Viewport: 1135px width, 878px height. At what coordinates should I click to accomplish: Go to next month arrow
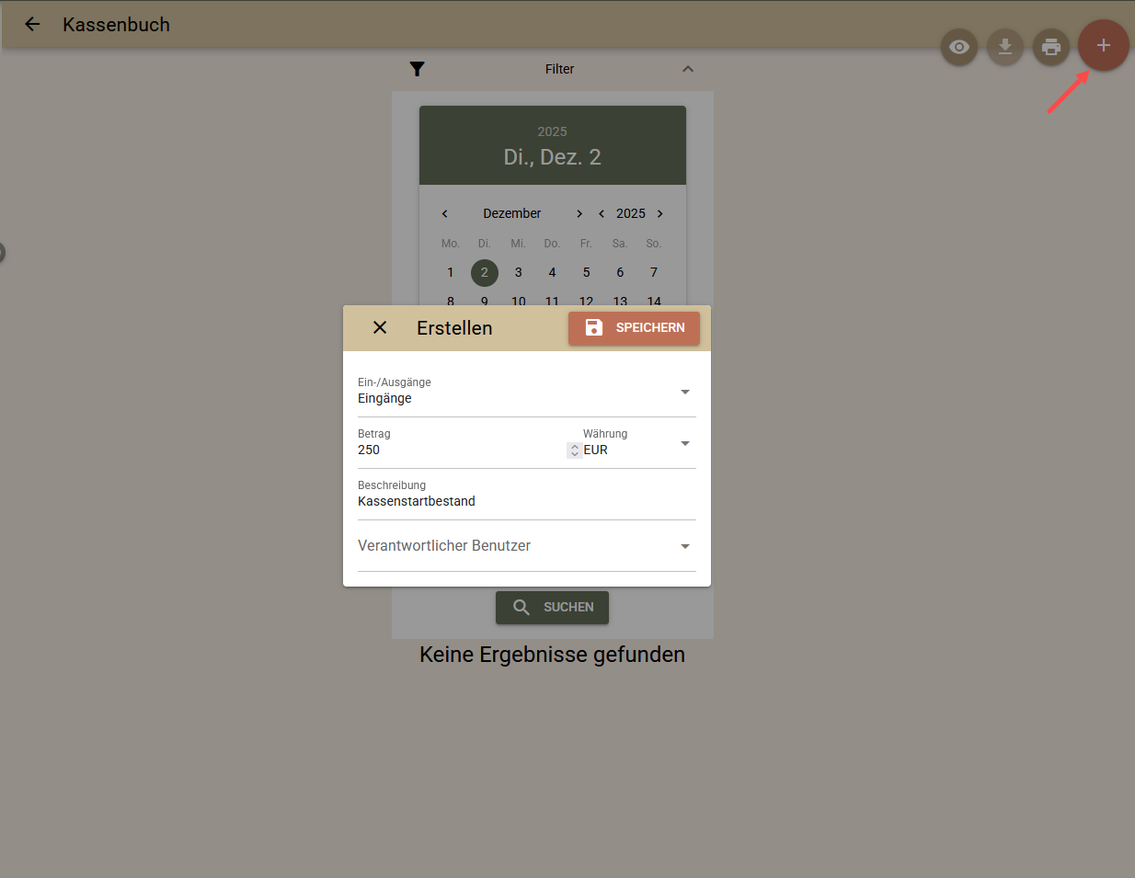tap(579, 213)
